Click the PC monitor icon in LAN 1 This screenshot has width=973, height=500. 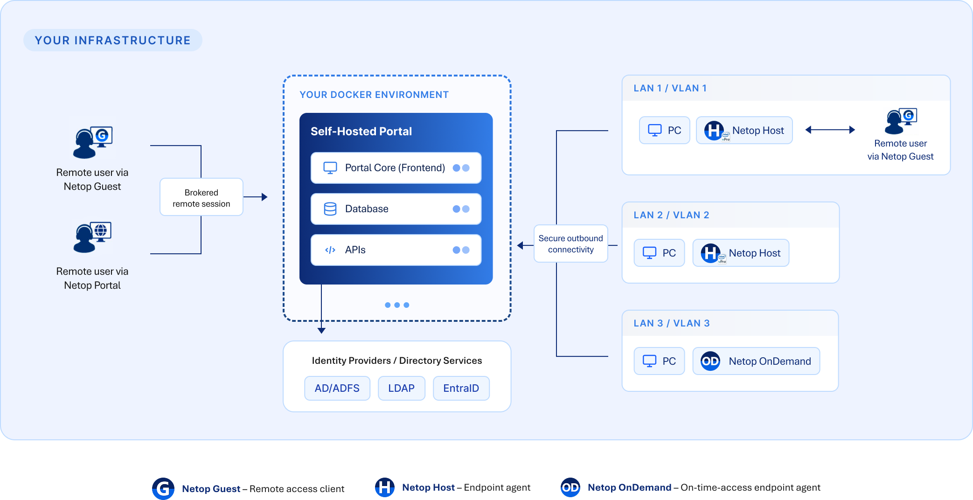tap(655, 130)
